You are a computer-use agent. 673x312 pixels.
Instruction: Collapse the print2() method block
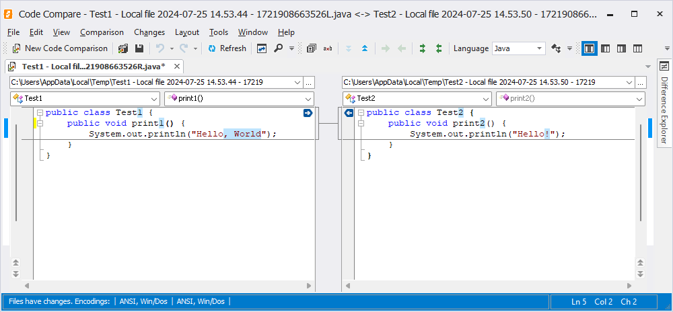(x=361, y=124)
